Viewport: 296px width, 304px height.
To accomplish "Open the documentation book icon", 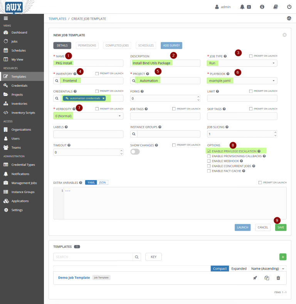I will click(276, 7).
